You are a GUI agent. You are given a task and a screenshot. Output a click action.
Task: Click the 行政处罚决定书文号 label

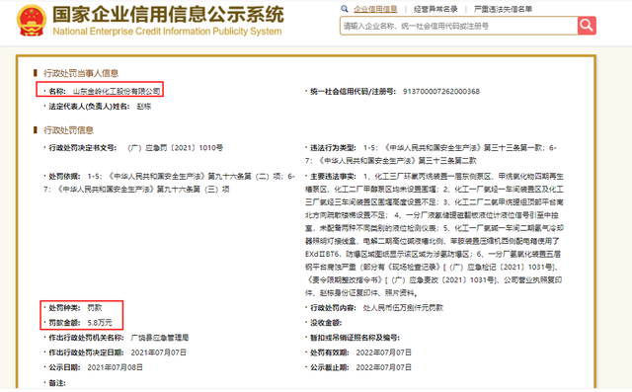click(83, 148)
